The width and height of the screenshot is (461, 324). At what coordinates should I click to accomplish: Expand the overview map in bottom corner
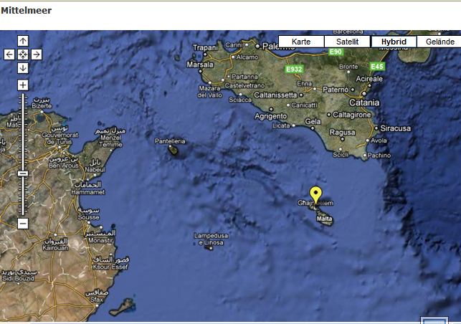434,320
